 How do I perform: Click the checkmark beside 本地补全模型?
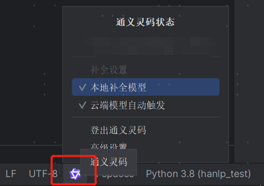pyautogui.click(x=83, y=87)
